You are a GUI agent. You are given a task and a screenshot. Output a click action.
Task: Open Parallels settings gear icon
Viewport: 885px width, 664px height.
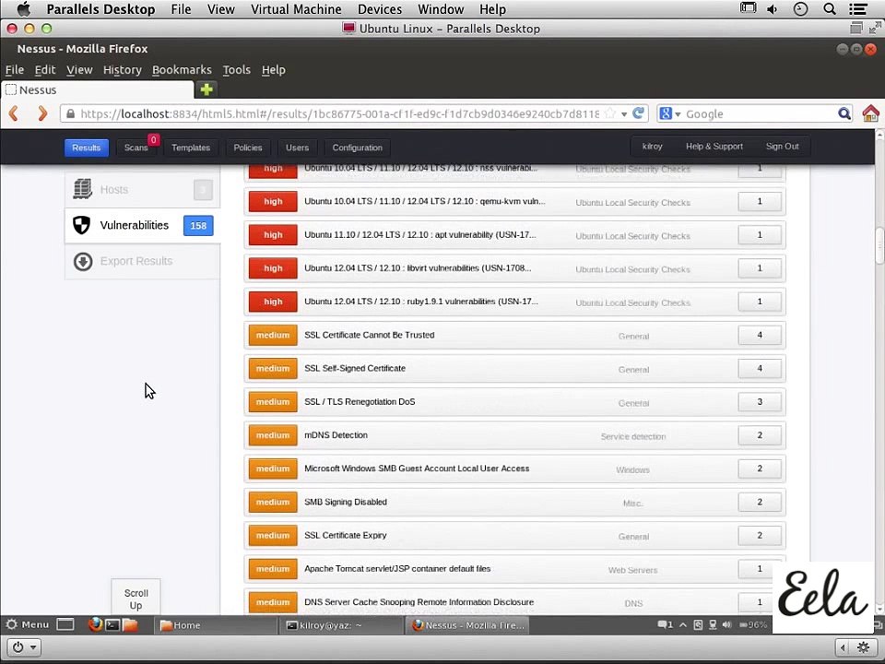point(864,647)
